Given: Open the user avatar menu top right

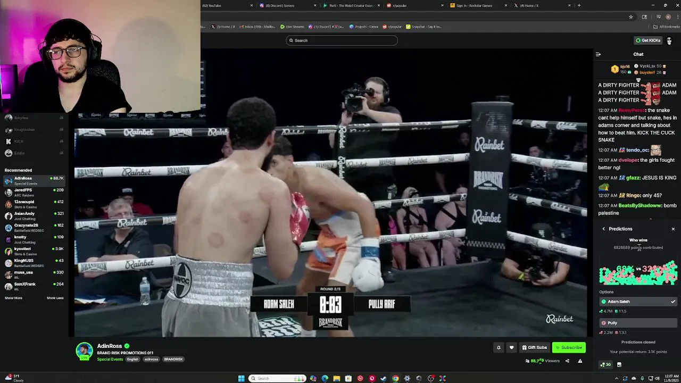Looking at the screenshot, I should (669, 40).
